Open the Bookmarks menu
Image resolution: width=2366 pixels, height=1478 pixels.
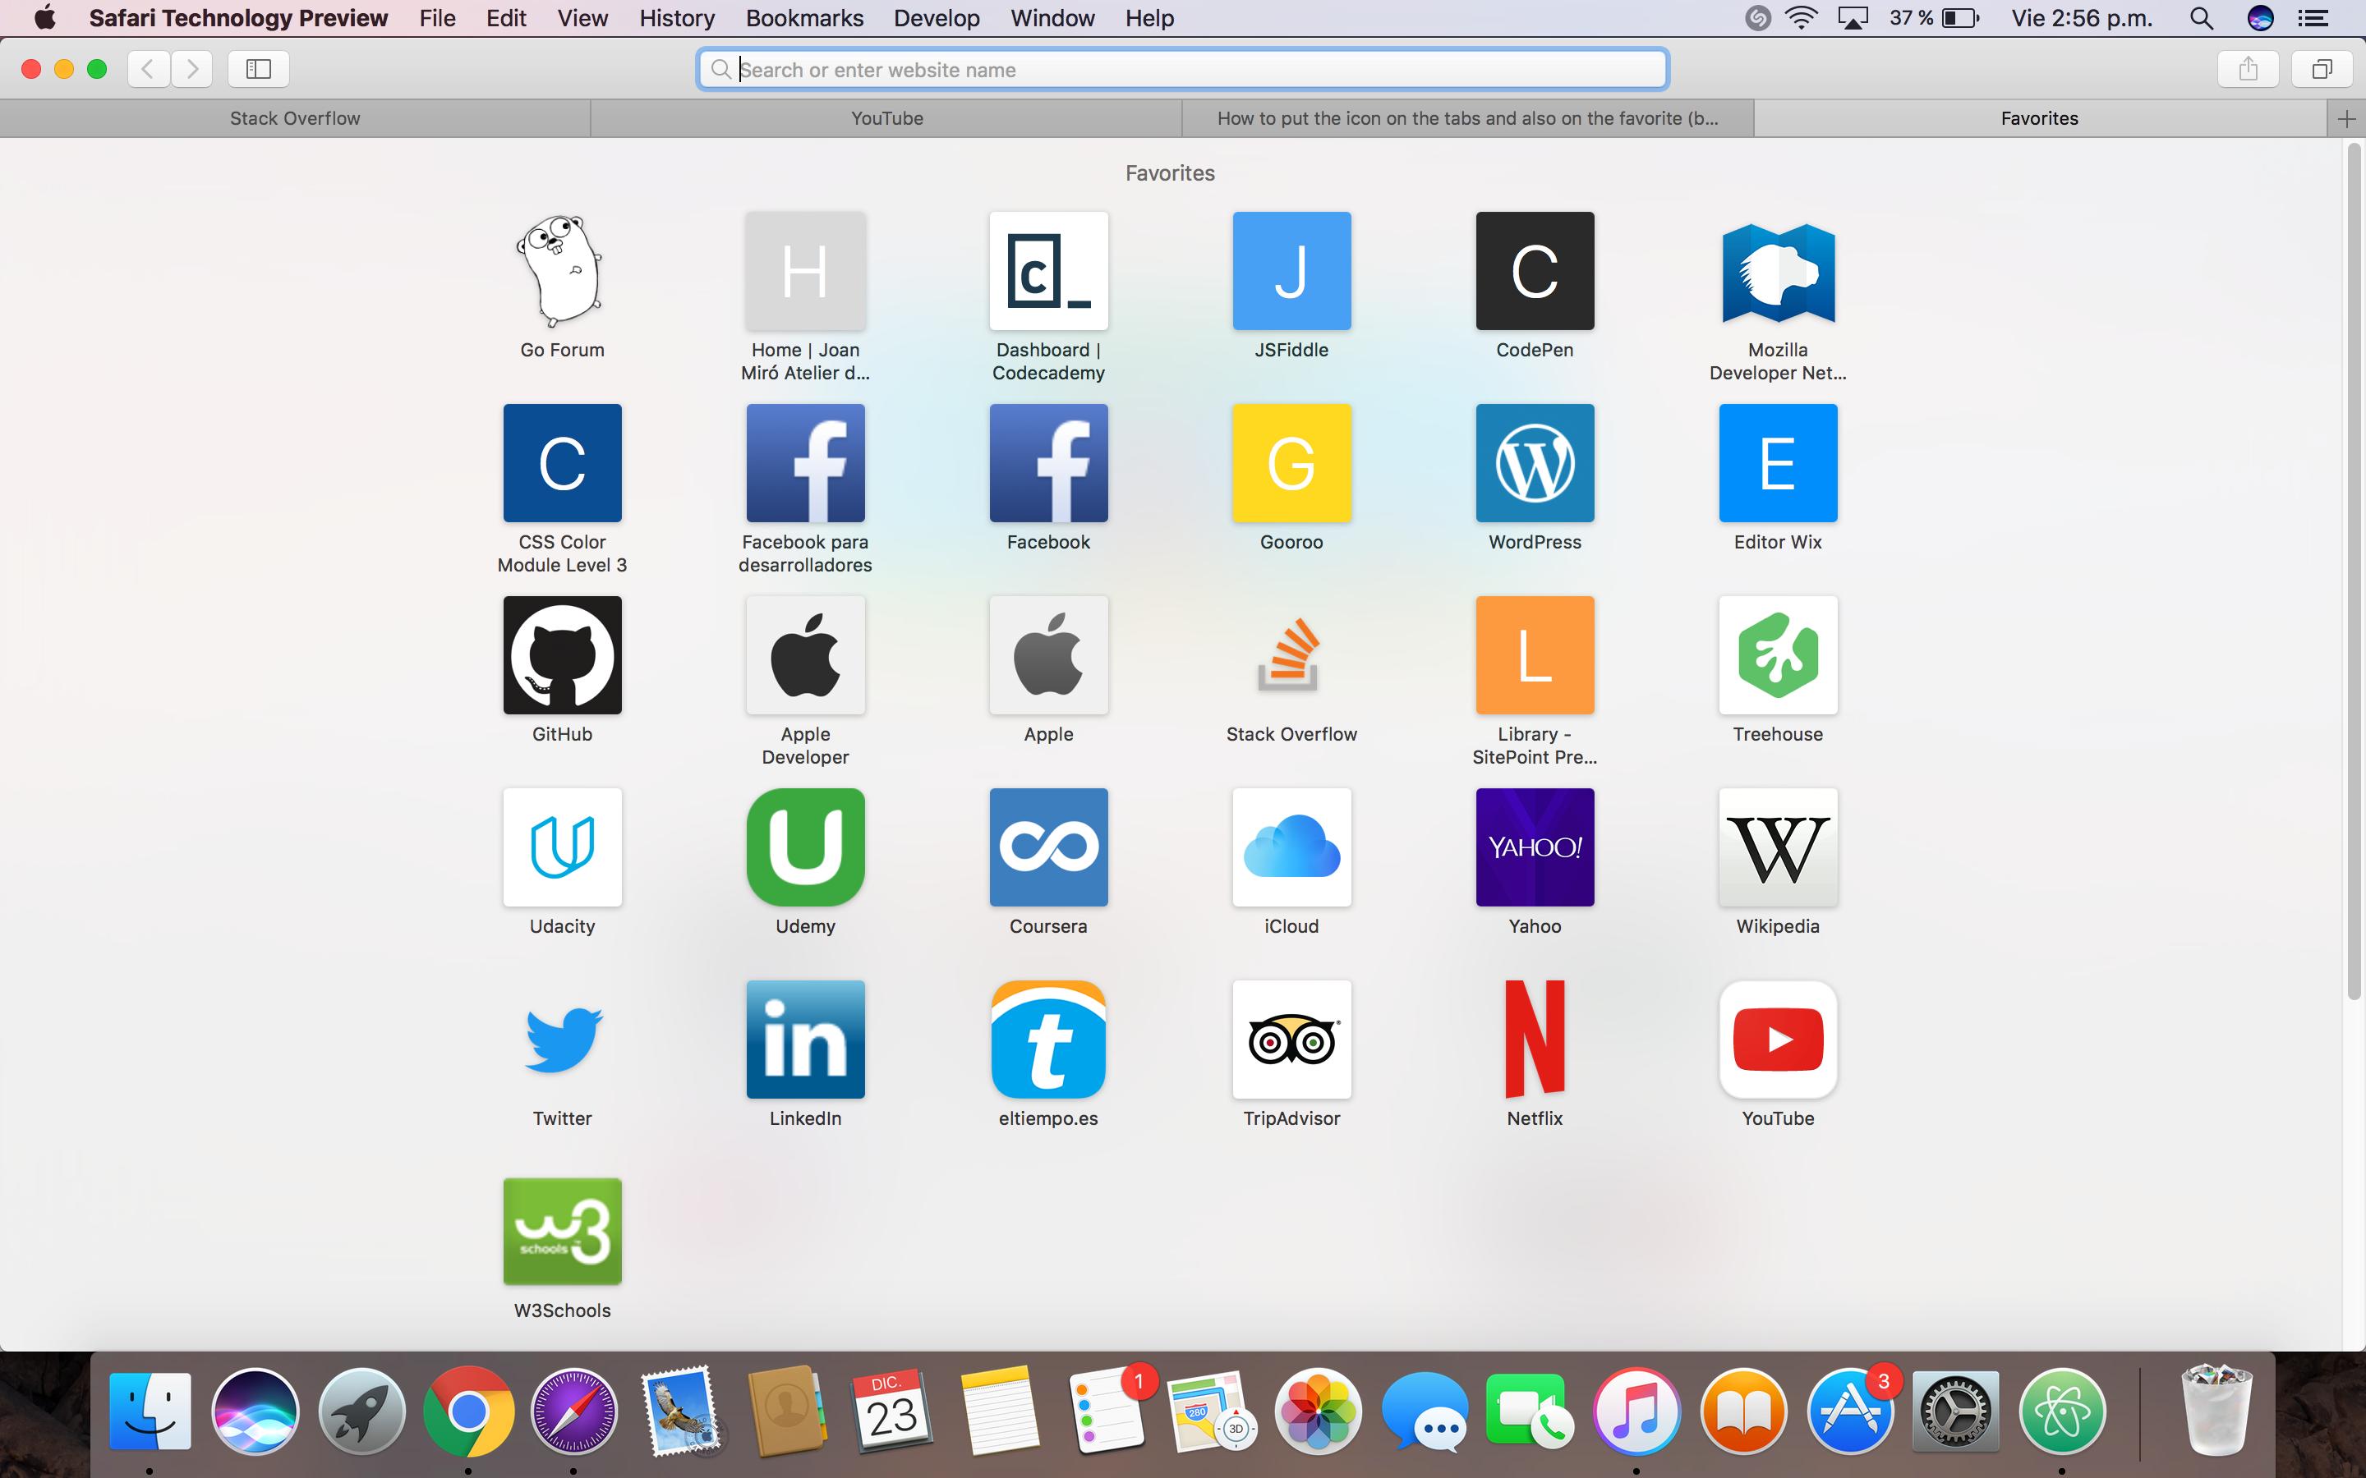(x=803, y=17)
